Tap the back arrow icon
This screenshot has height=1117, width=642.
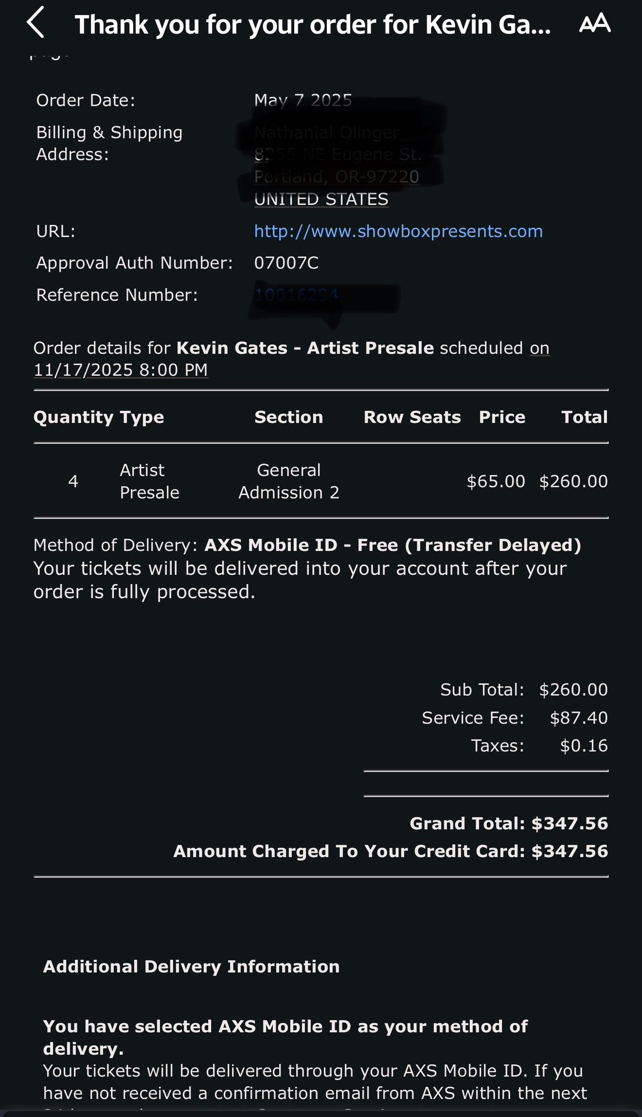pyautogui.click(x=36, y=23)
